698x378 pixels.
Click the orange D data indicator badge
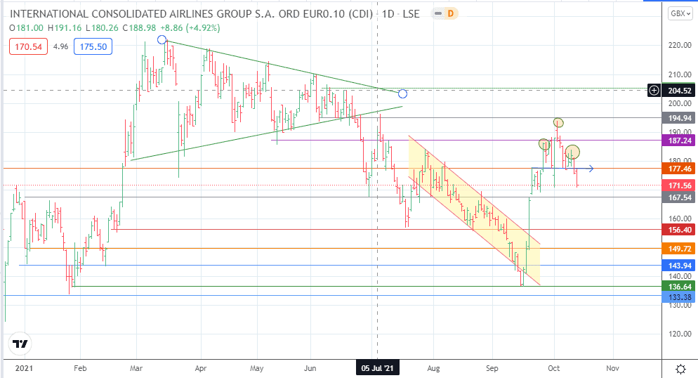(x=451, y=14)
